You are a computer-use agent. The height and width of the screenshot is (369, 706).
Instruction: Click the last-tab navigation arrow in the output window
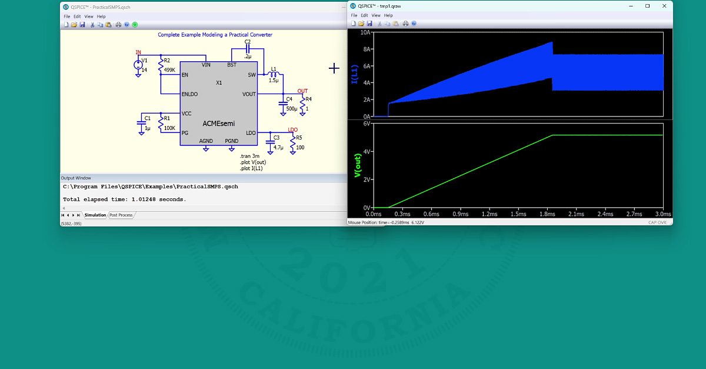(x=78, y=215)
